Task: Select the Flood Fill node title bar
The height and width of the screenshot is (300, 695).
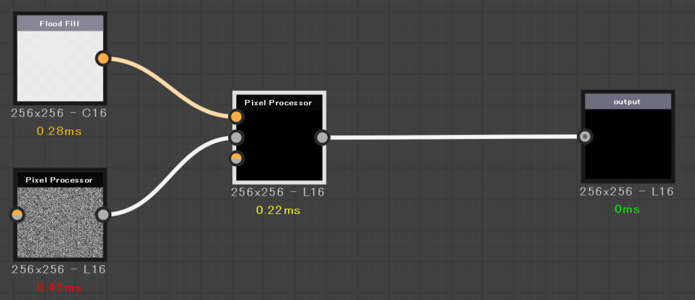Action: [60, 24]
